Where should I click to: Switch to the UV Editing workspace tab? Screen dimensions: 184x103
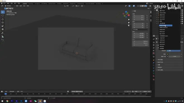(44, 4)
